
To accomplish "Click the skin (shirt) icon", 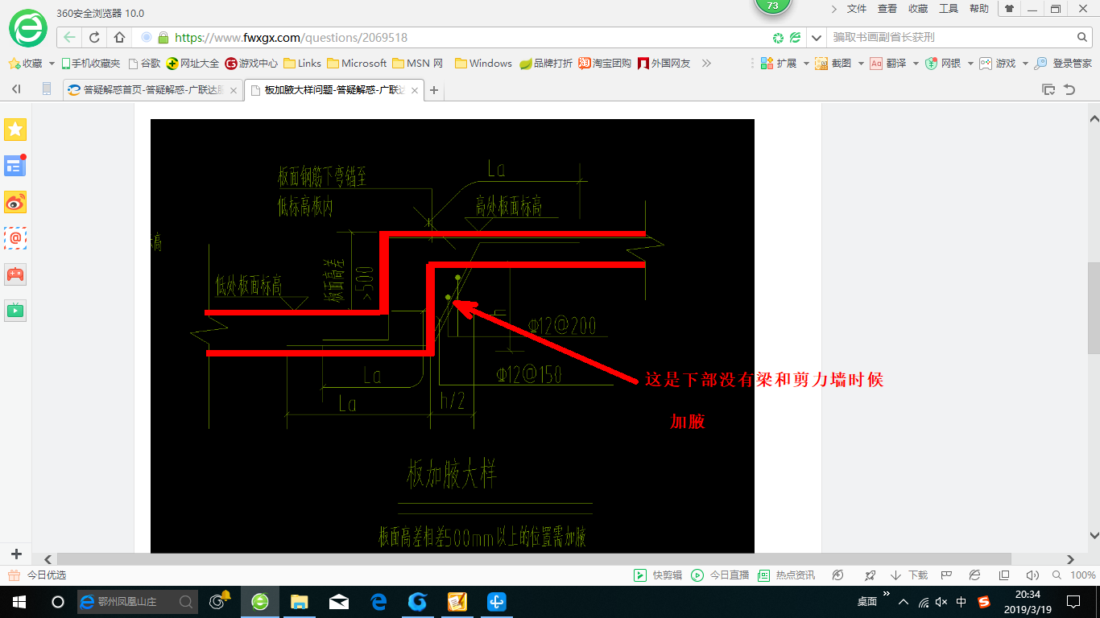I will tap(1009, 9).
